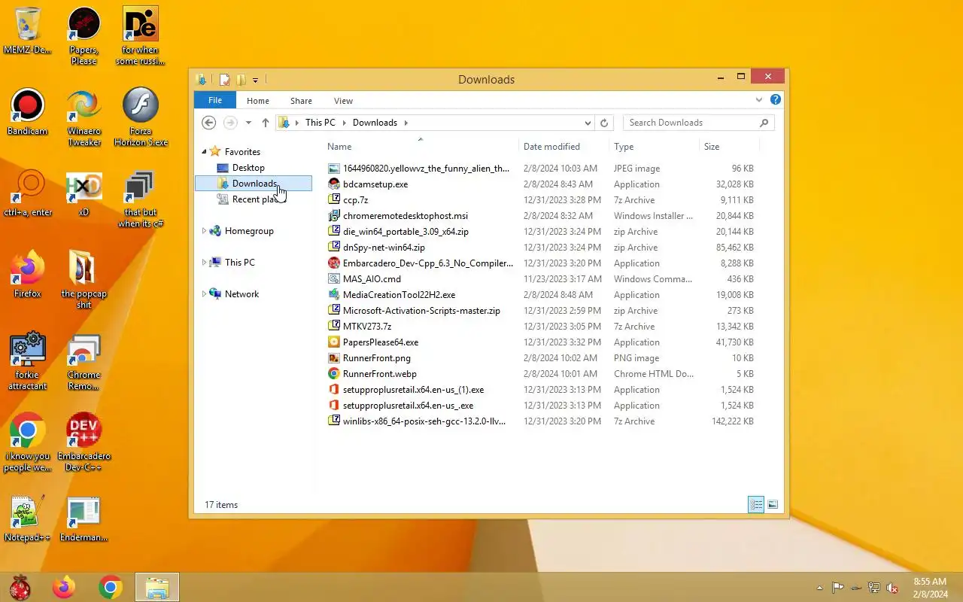963x602 pixels.
Task: Sort by the Name column header
Action: tap(421, 147)
